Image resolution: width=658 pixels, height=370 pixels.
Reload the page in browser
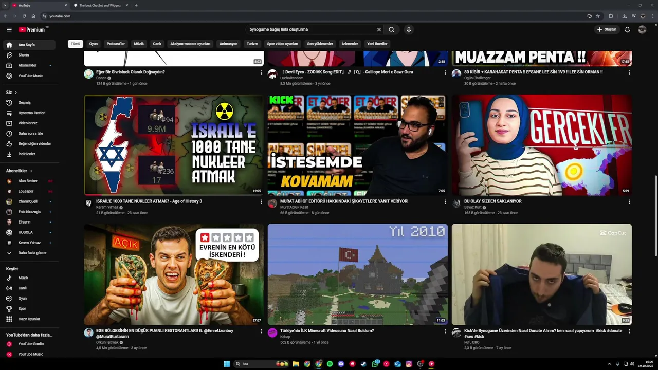(x=24, y=16)
